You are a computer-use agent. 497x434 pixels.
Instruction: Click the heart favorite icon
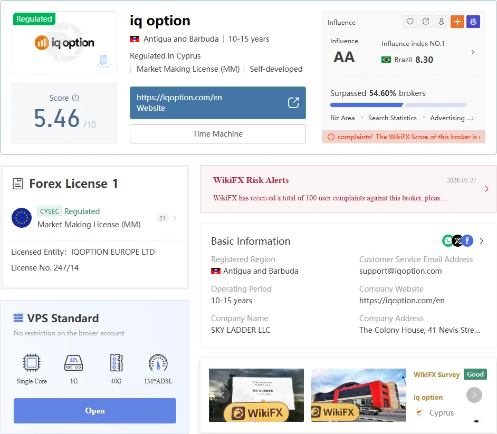click(410, 22)
